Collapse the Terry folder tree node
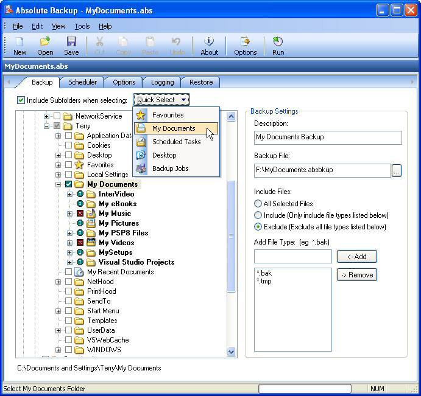Image resolution: width=421 pixels, height=396 pixels. 46,126
